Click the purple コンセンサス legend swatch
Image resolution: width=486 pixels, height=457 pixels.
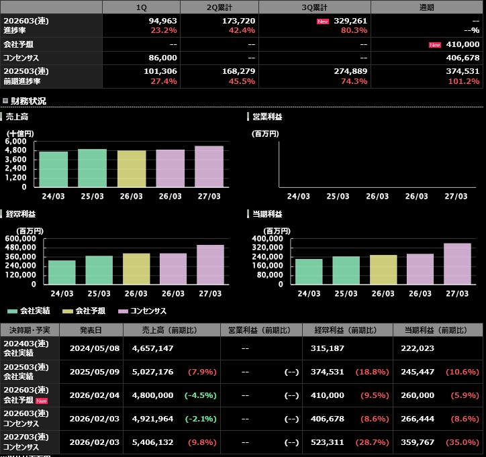tap(122, 311)
